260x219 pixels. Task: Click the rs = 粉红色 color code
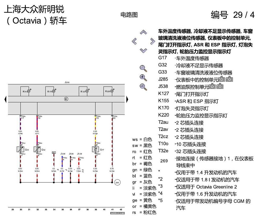144,212
